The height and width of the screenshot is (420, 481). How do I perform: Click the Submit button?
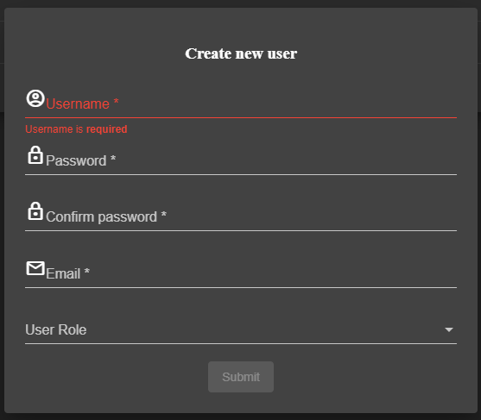pos(241,377)
